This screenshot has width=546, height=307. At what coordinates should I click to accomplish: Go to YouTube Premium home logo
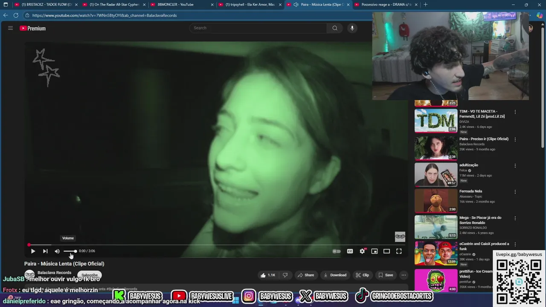pyautogui.click(x=33, y=28)
